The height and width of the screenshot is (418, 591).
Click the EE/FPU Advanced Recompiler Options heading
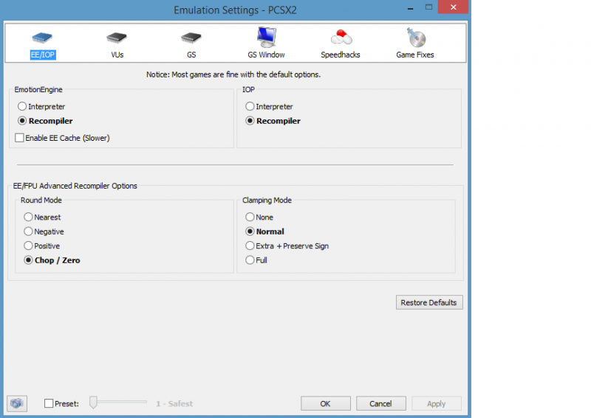click(x=75, y=186)
